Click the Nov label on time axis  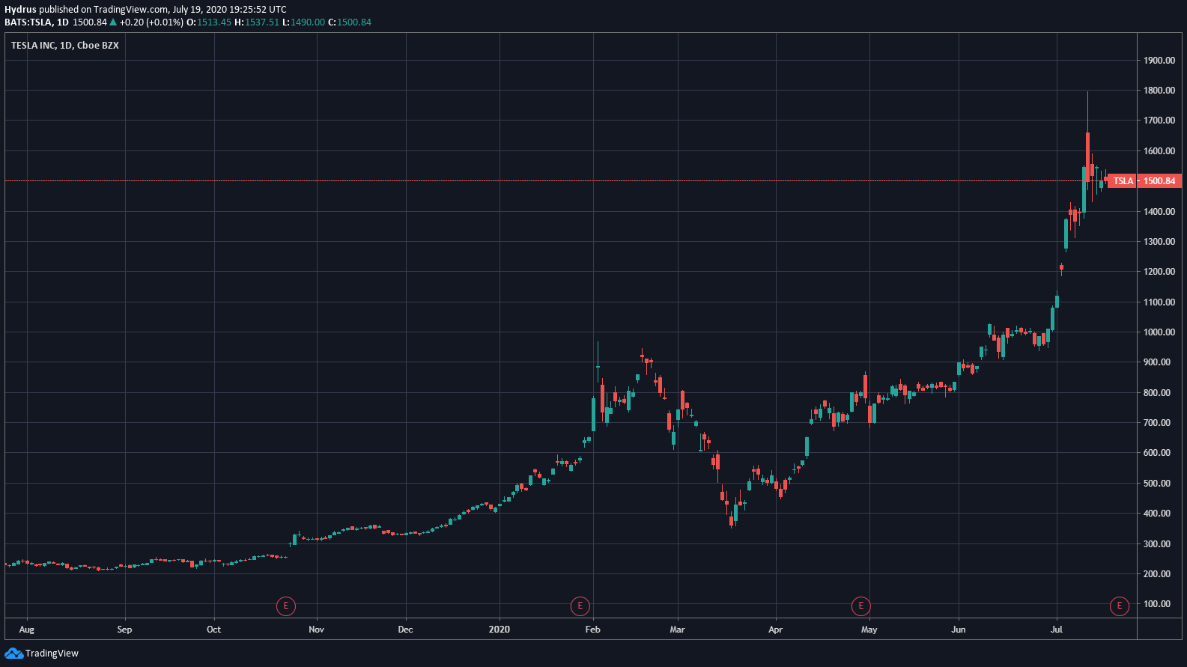tap(316, 630)
